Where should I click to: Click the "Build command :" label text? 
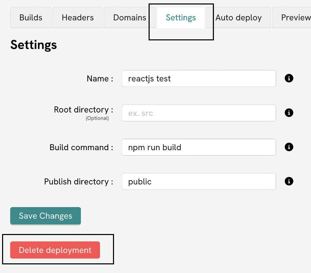pyautogui.click(x=81, y=147)
